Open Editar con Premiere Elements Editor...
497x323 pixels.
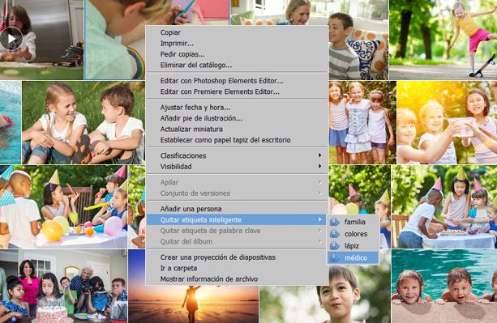tap(237, 91)
